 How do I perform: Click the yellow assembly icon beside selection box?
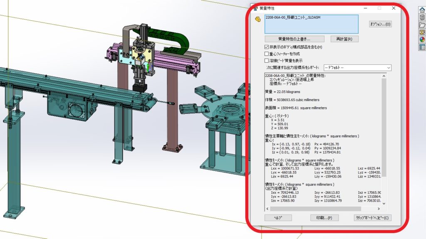click(258, 19)
